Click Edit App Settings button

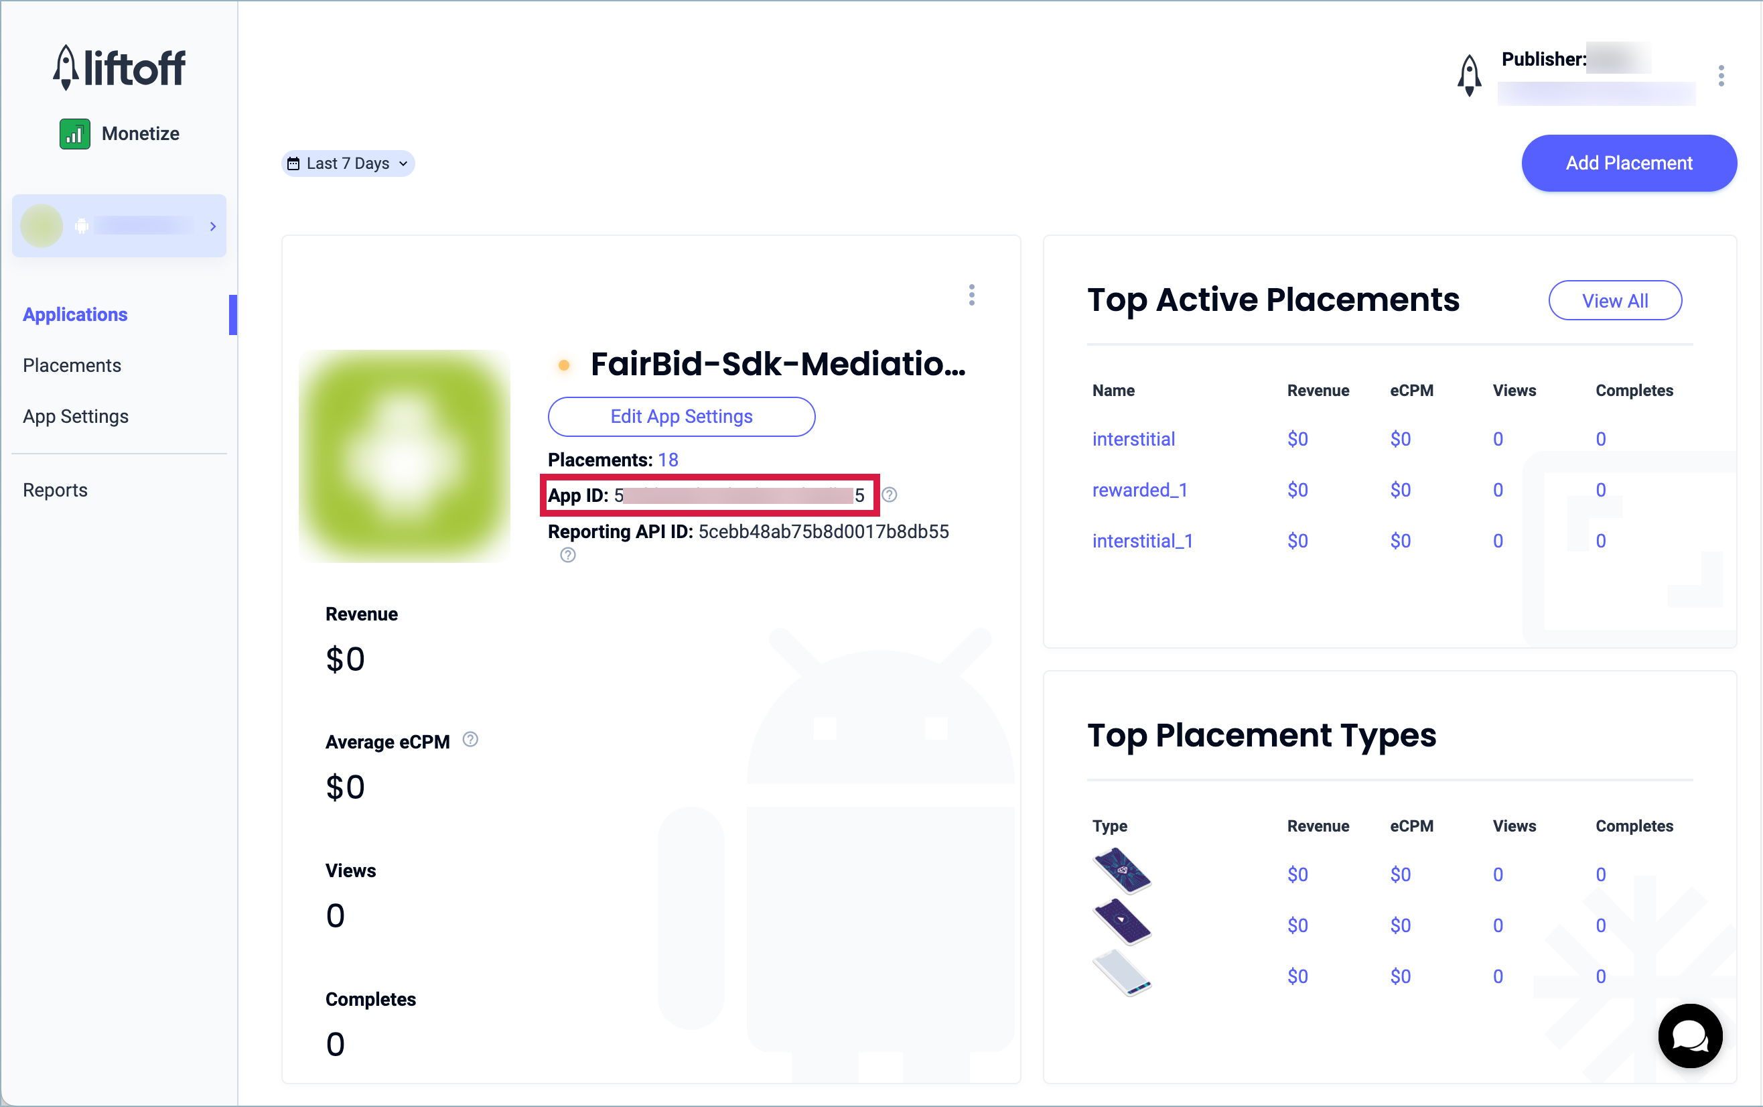tap(681, 417)
